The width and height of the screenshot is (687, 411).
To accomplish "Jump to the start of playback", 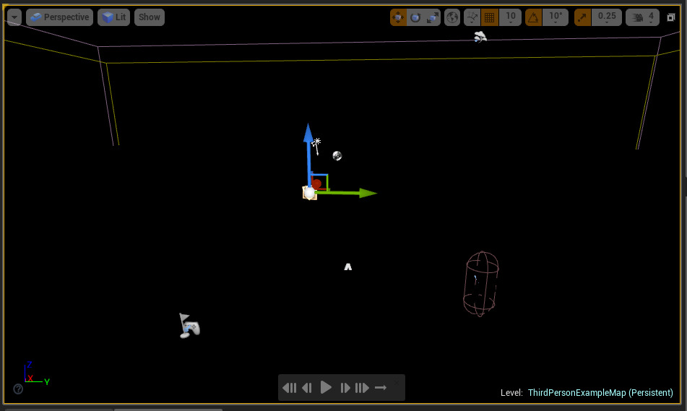I will 289,388.
